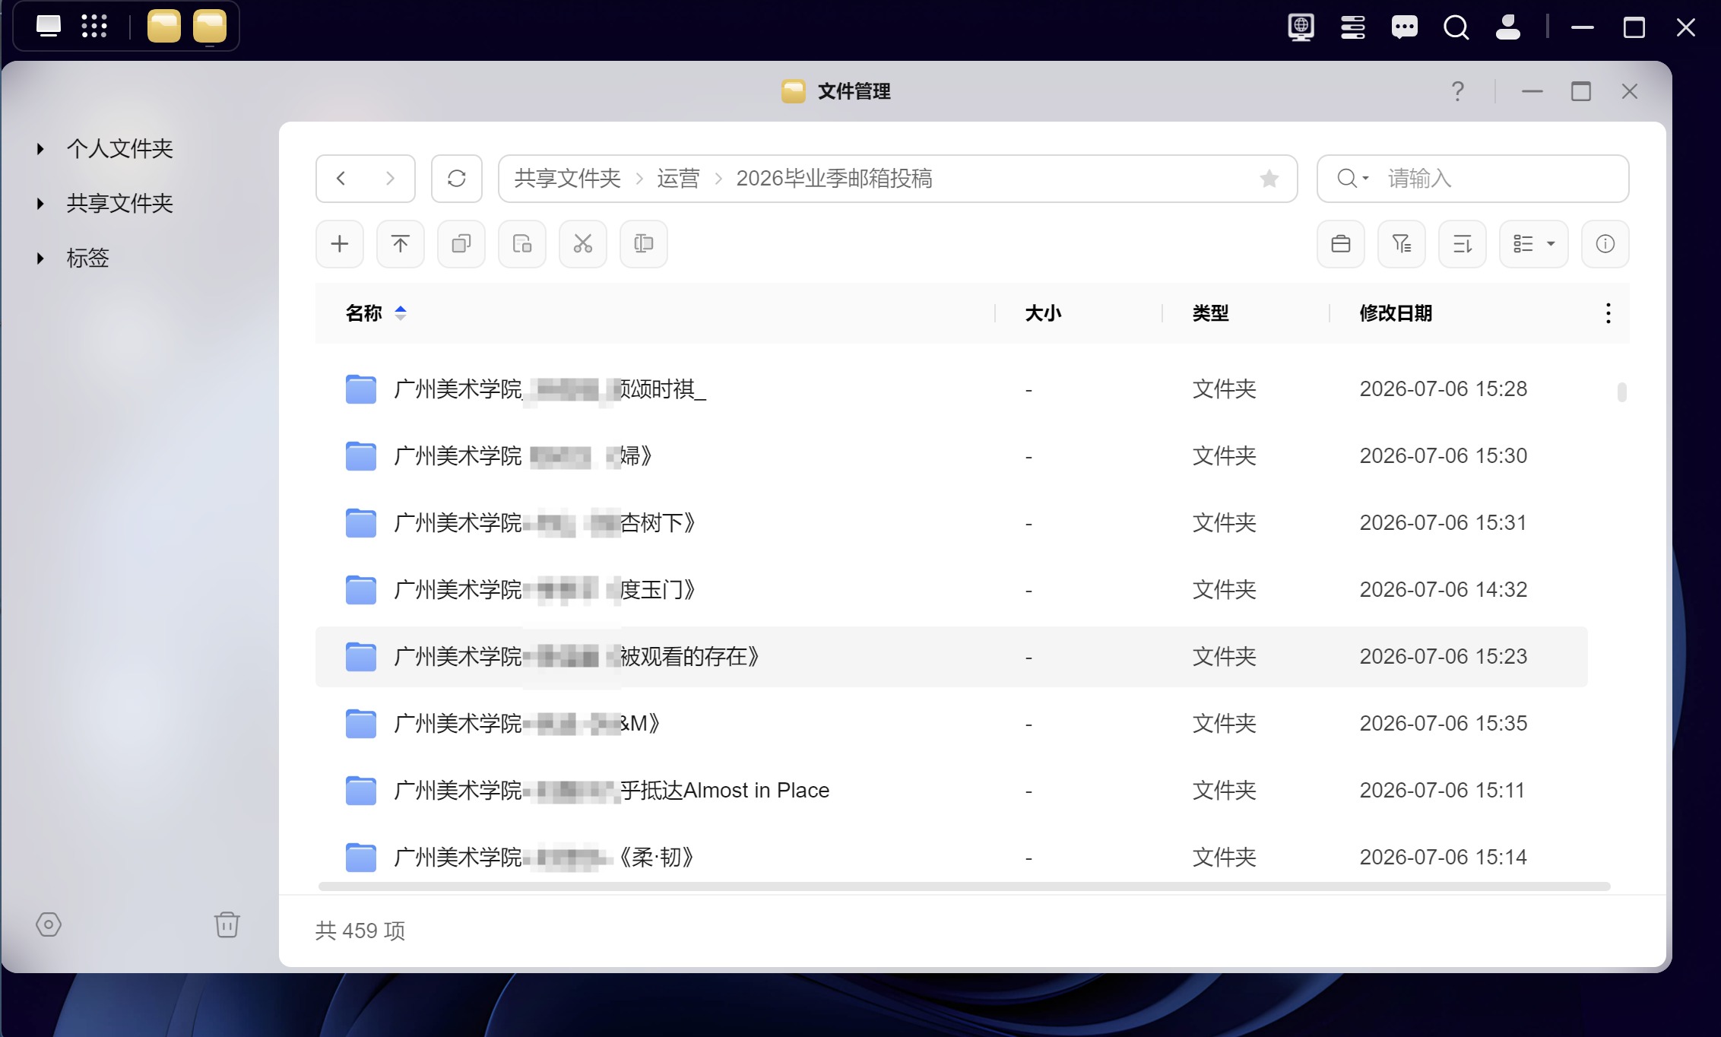Show the info details panel
1721x1037 pixels.
(x=1605, y=244)
